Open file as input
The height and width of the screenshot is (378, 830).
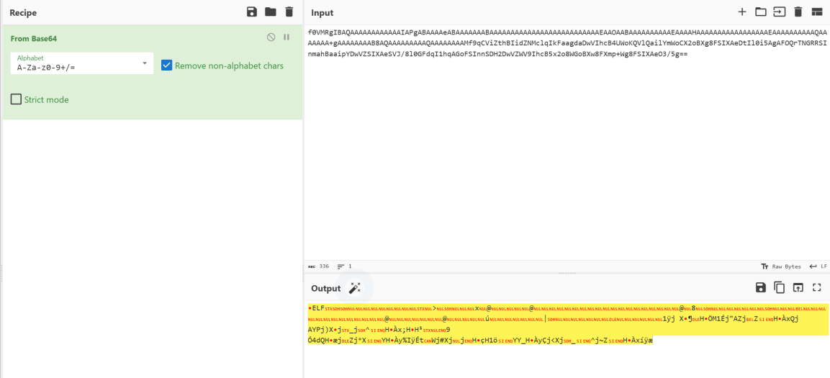(780, 12)
